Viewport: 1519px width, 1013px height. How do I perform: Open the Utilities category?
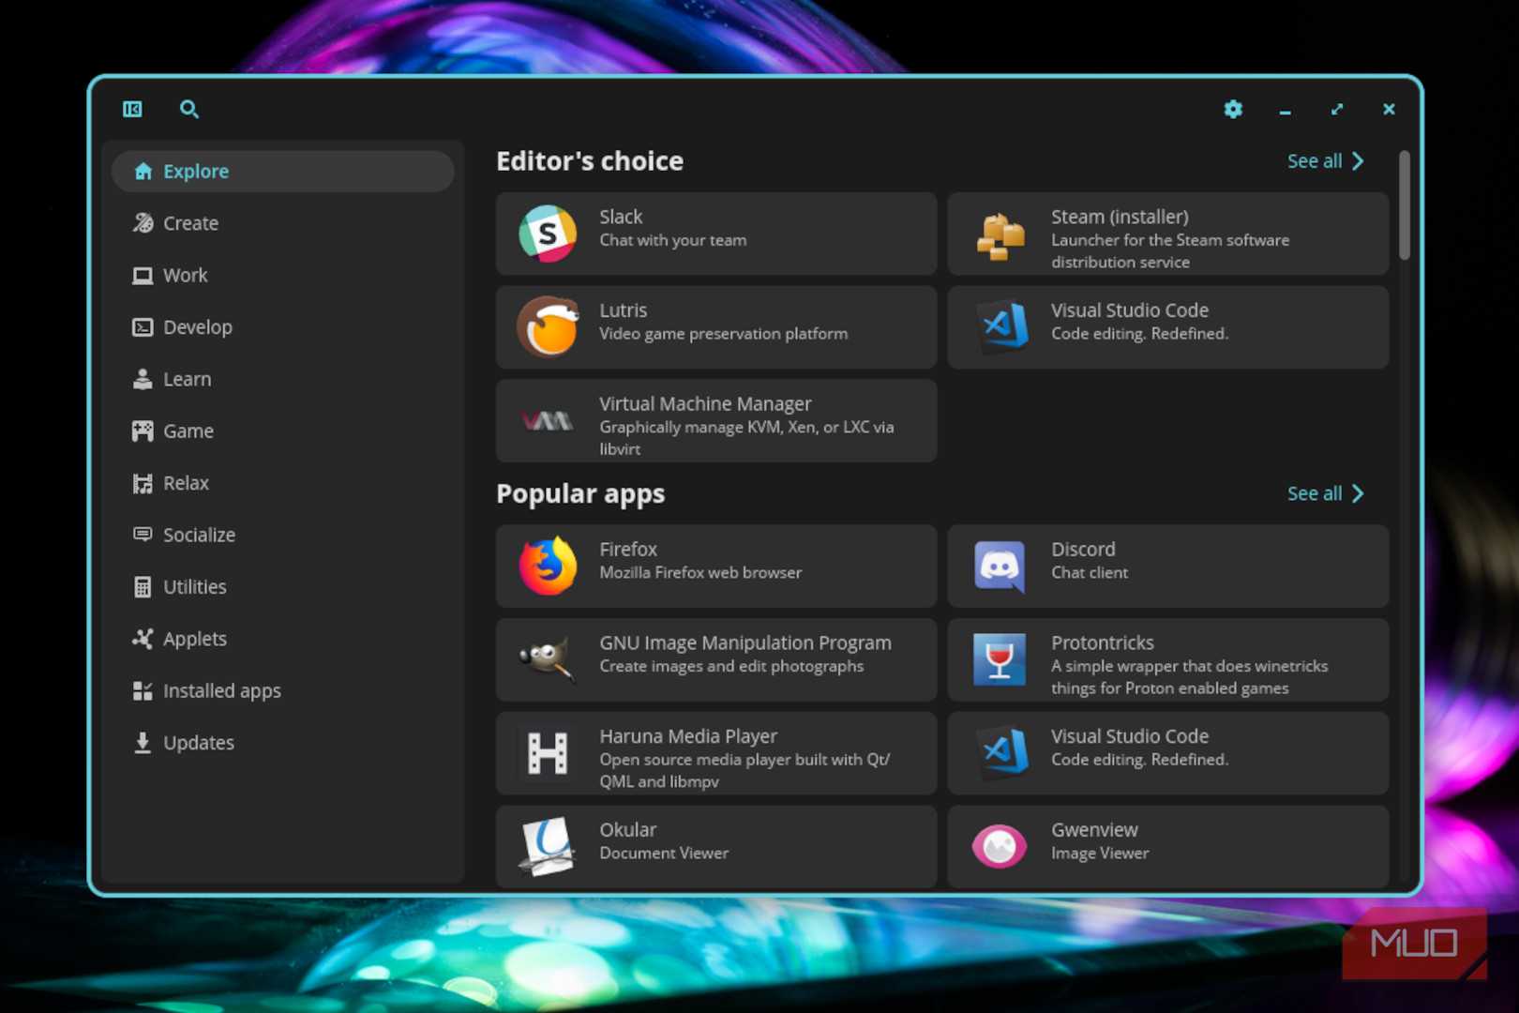tap(282, 587)
